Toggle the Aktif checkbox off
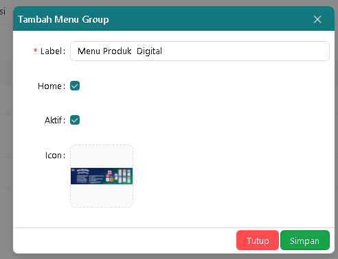Viewport: 338px width, 259px height. (75, 120)
